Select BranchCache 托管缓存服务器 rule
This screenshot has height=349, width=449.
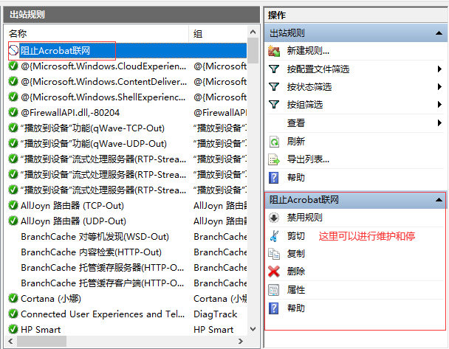102,268
